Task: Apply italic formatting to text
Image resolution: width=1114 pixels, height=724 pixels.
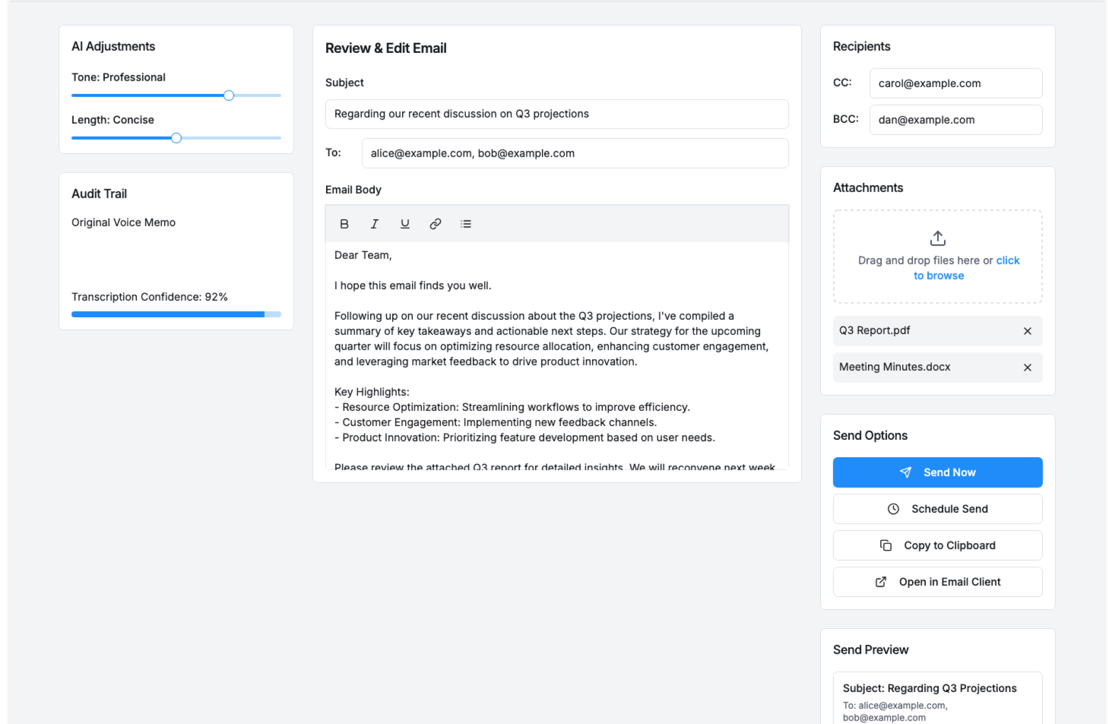Action: click(x=374, y=224)
